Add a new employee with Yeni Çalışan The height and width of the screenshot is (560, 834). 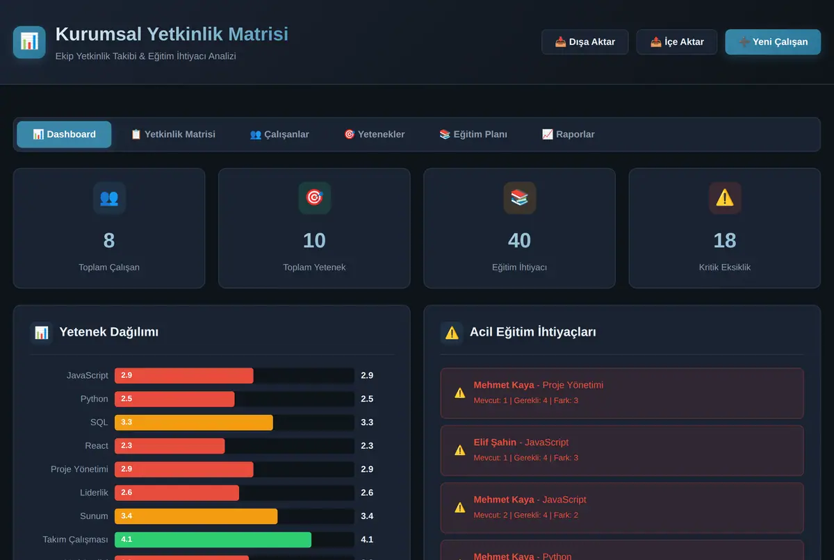pos(773,42)
